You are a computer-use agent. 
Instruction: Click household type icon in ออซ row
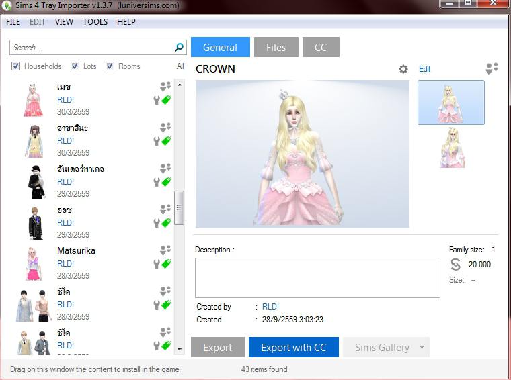coord(165,209)
